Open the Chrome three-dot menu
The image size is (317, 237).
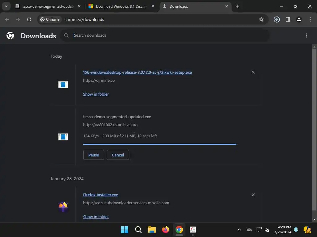click(310, 19)
